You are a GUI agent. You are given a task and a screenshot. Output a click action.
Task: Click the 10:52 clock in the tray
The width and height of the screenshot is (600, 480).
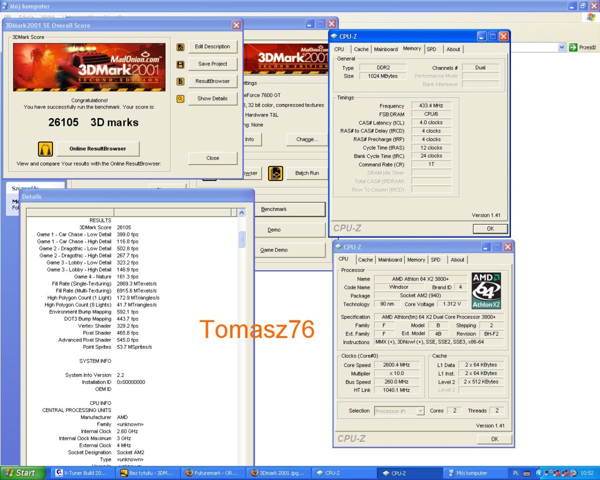587,473
